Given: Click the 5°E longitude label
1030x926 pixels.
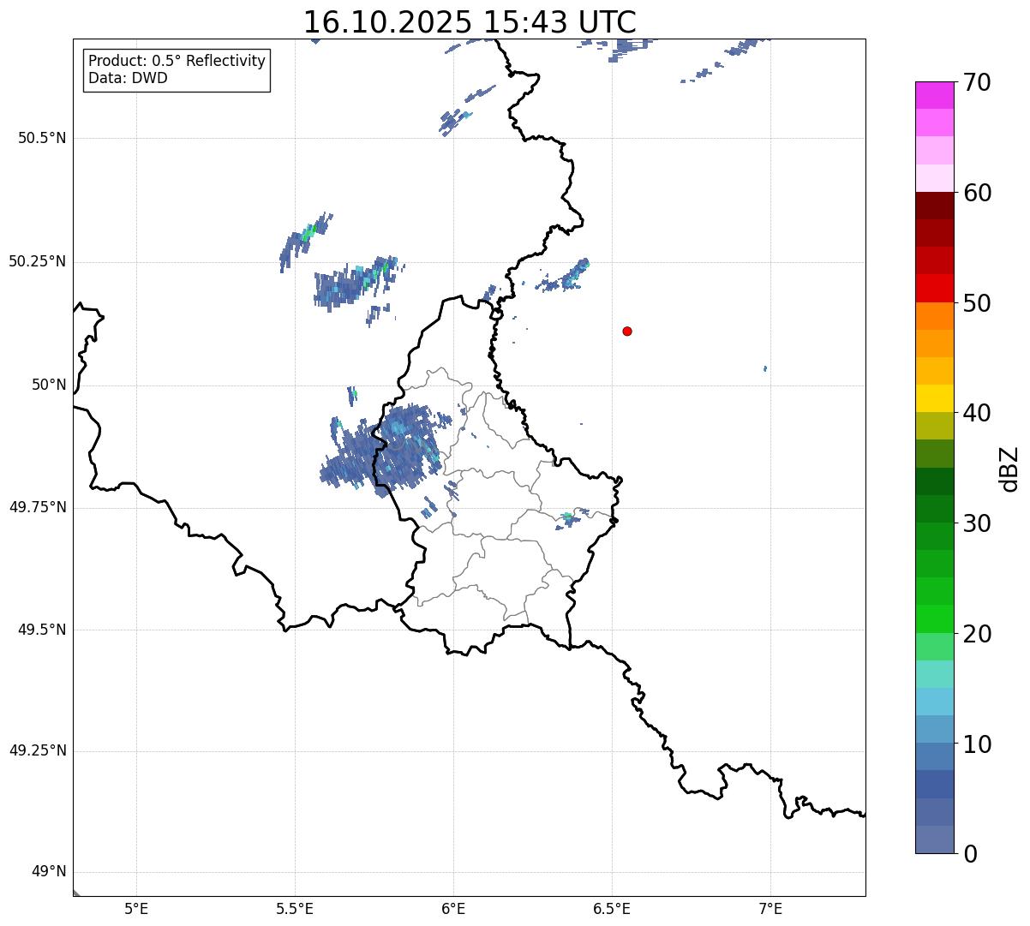Looking at the screenshot, I should pyautogui.click(x=136, y=908).
